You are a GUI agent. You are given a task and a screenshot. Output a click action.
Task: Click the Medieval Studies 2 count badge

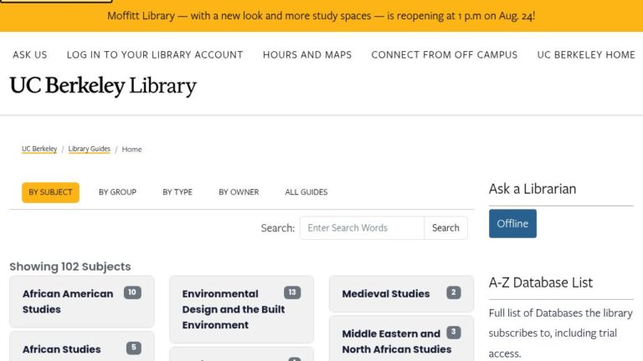tap(454, 292)
